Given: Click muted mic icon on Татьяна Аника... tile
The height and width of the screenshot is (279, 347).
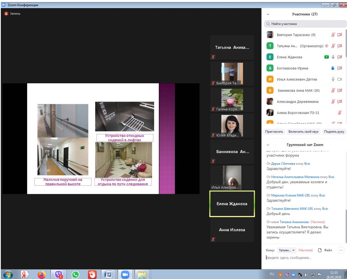Looking at the screenshot, I should pos(213,57).
